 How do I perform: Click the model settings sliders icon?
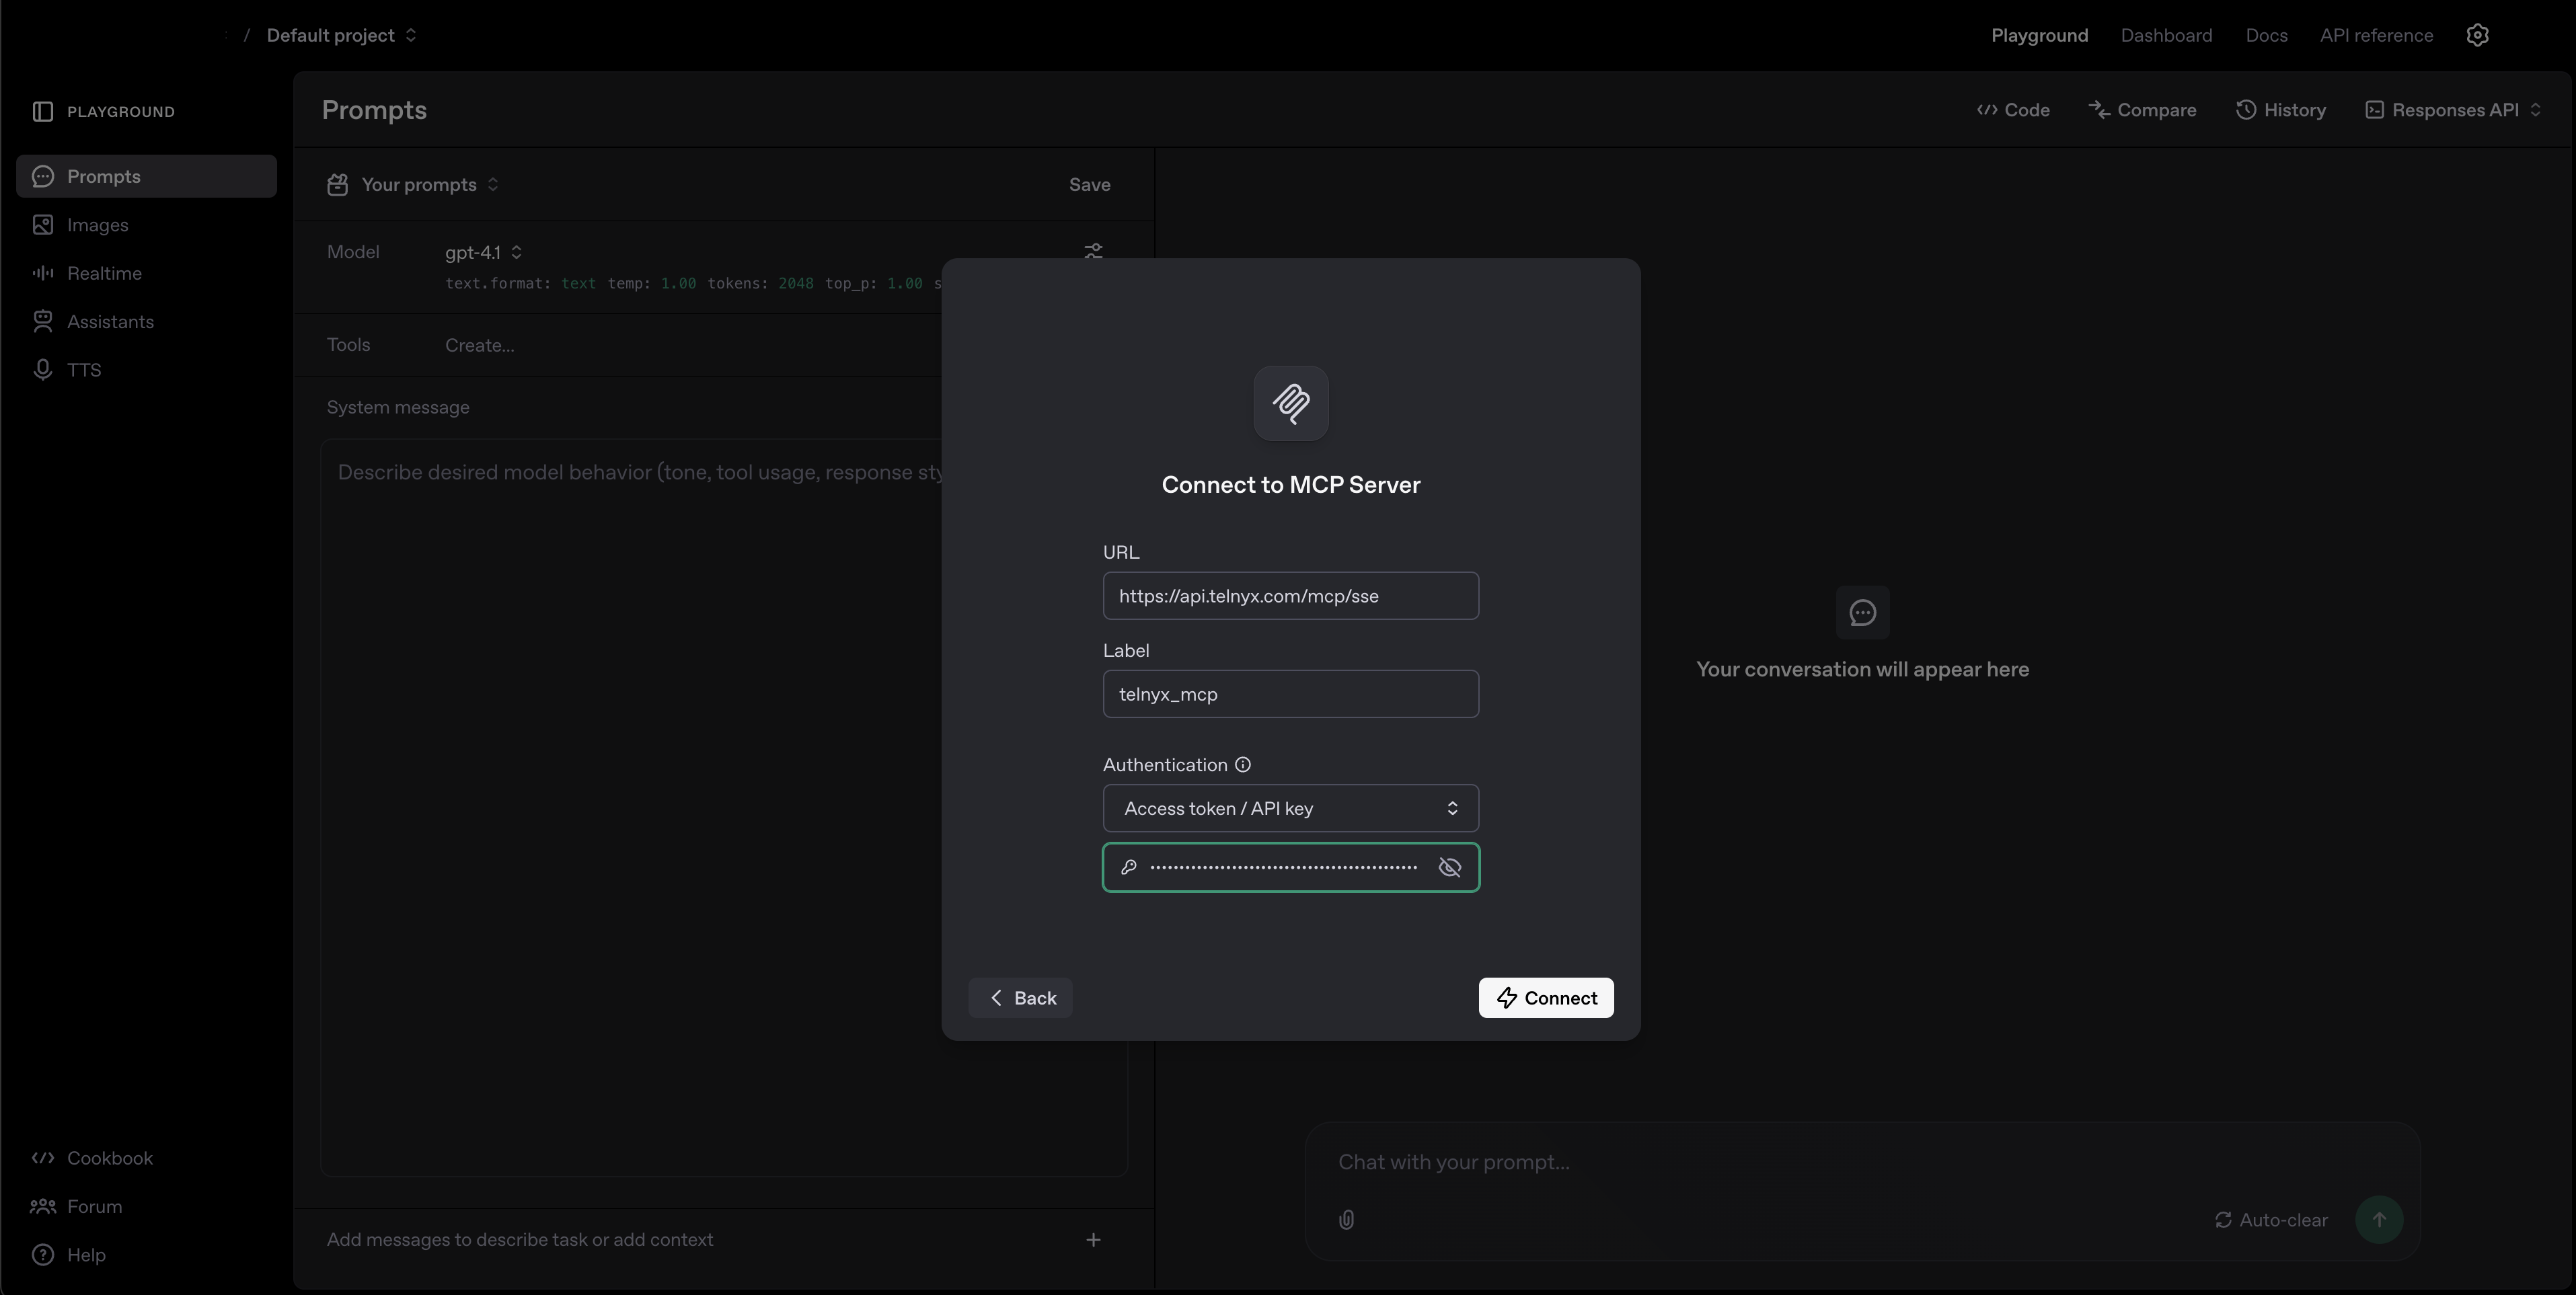(1093, 250)
